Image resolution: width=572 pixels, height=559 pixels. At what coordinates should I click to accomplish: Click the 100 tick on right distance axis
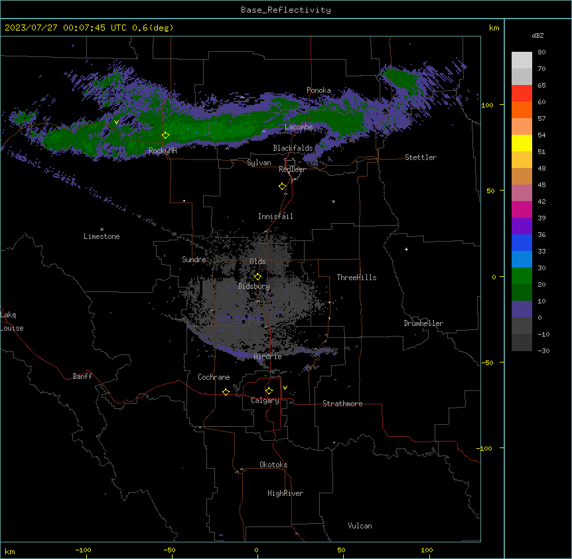487,105
